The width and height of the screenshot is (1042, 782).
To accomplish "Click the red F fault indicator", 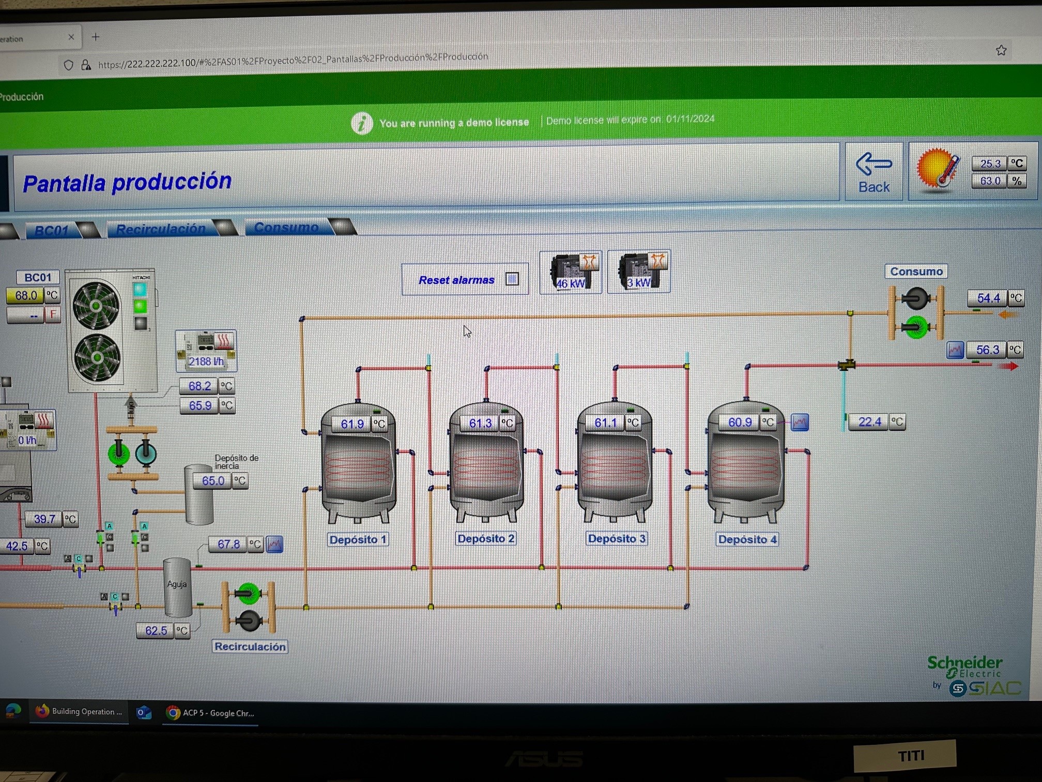I will point(53,314).
